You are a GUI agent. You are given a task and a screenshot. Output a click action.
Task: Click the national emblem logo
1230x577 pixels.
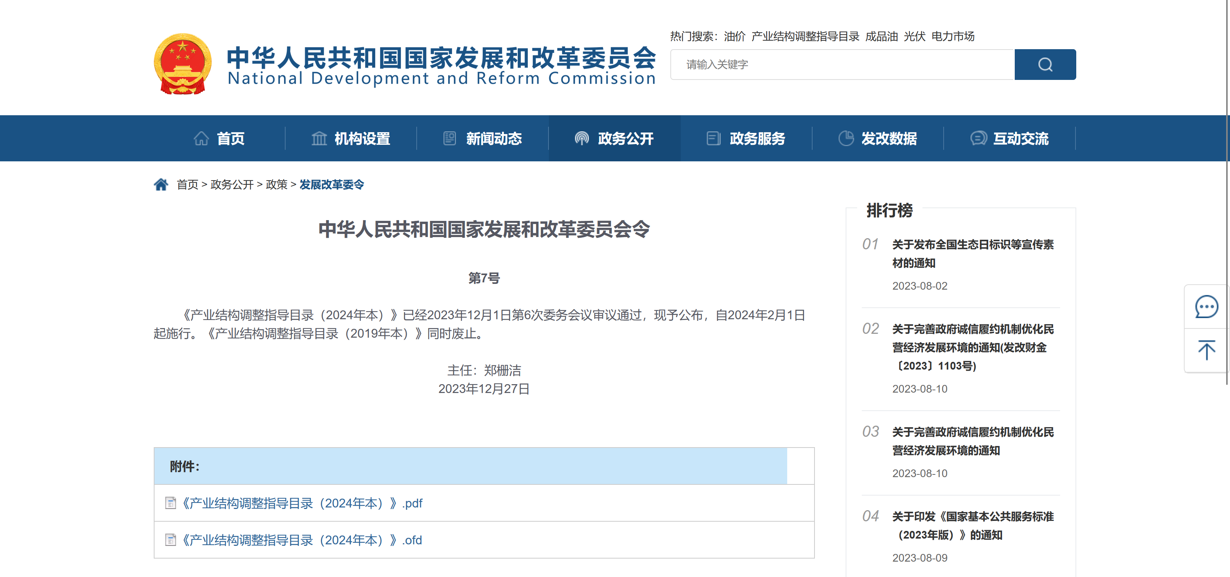183,63
